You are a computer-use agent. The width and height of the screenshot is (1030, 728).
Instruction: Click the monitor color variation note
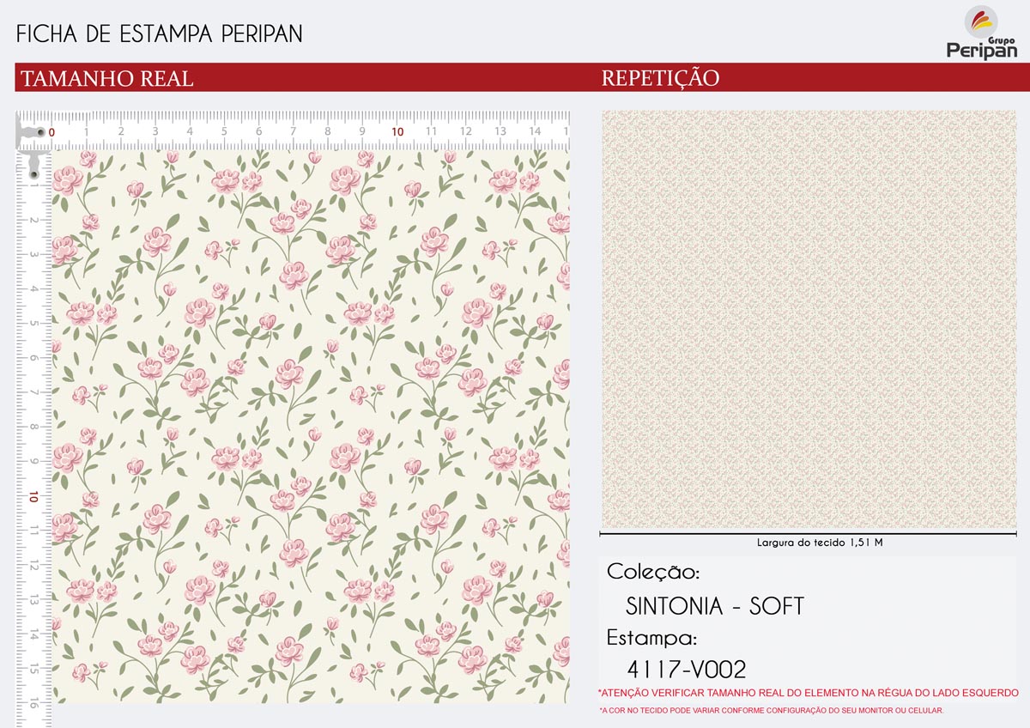(x=771, y=711)
